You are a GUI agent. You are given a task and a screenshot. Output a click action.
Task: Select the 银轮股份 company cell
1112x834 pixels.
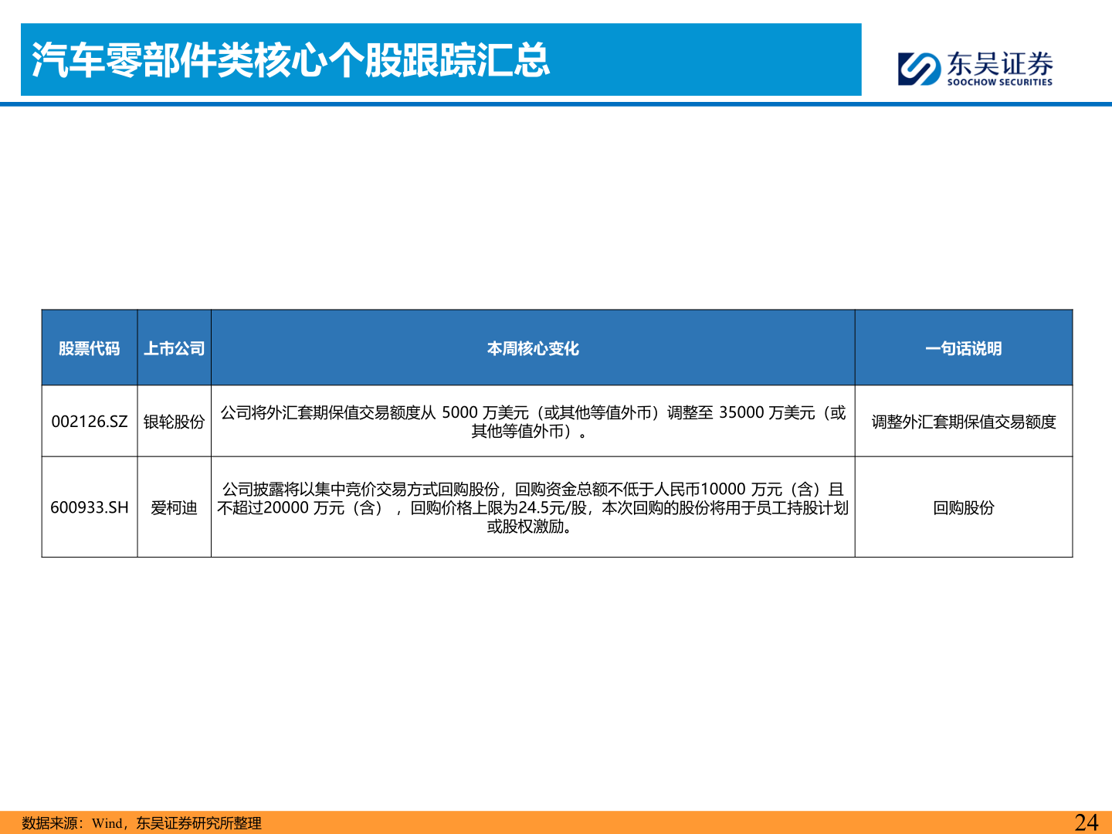tap(175, 422)
